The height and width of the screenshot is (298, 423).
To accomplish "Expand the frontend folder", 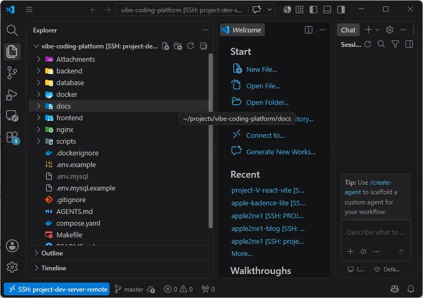I will (x=38, y=118).
